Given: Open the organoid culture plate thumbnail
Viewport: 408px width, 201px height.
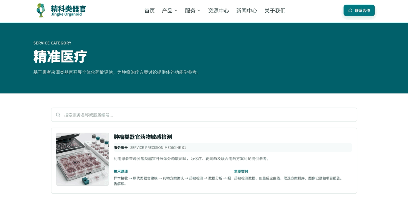Looking at the screenshot, I should coord(82,159).
